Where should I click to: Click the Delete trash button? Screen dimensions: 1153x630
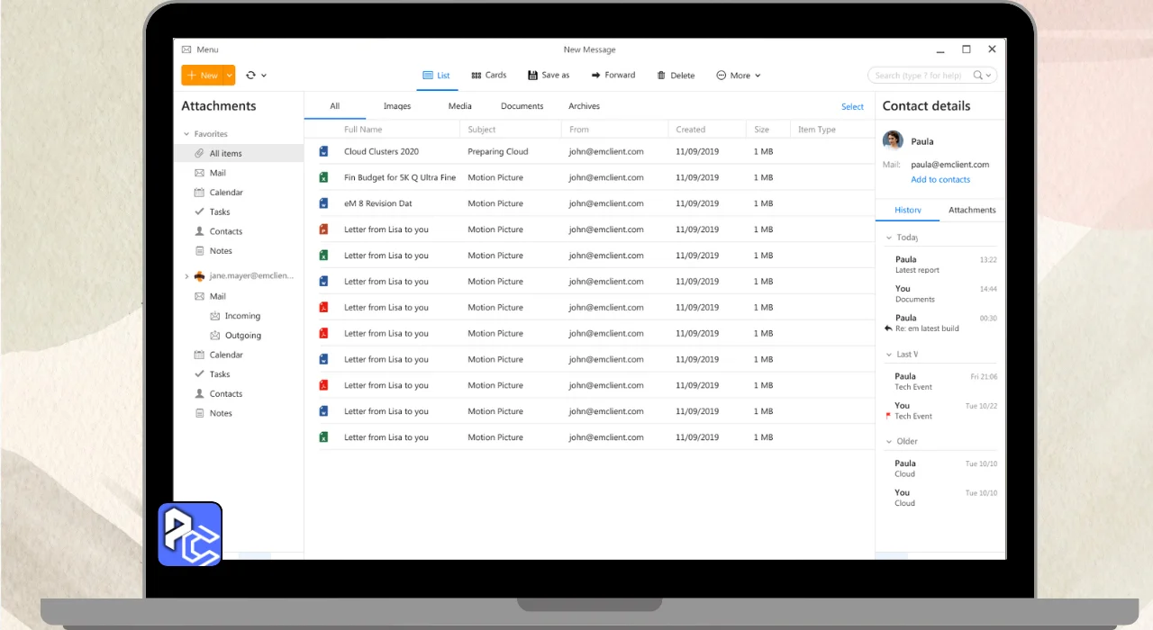tap(676, 76)
